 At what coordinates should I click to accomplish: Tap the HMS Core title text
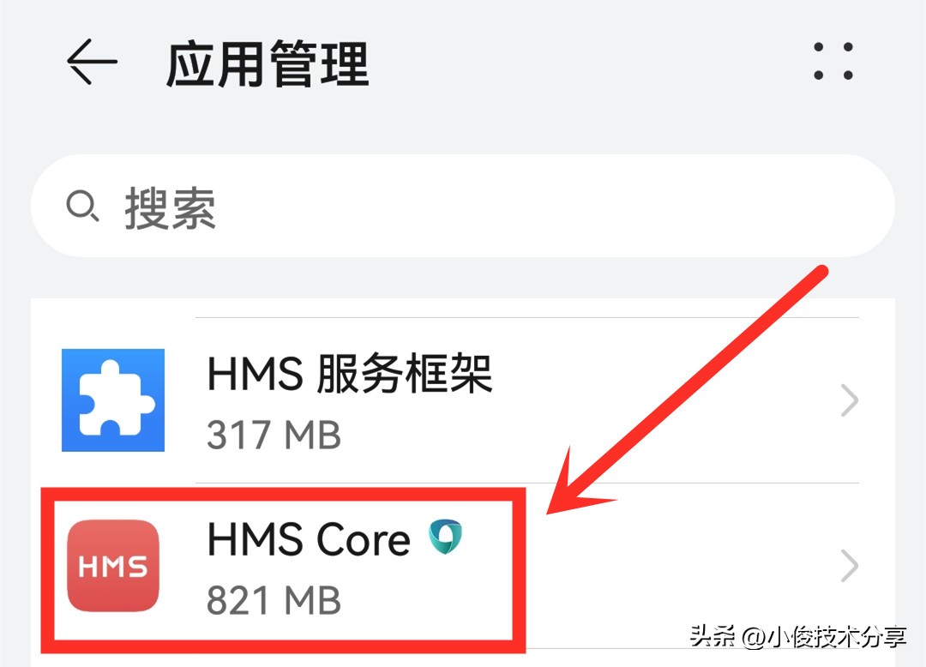coord(309,539)
